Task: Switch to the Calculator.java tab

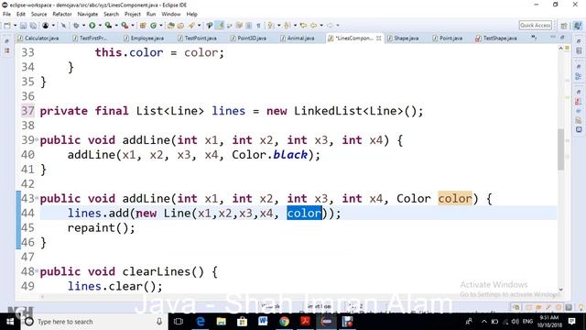Action: (38, 38)
